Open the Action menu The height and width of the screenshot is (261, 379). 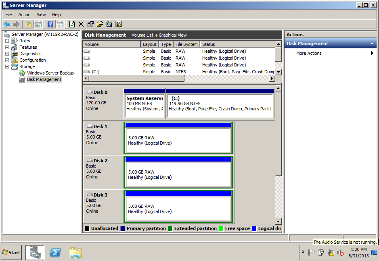(x=24, y=14)
